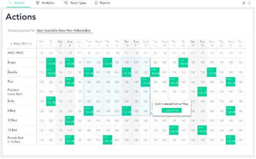Click the Reports icon

tap(96, 3)
